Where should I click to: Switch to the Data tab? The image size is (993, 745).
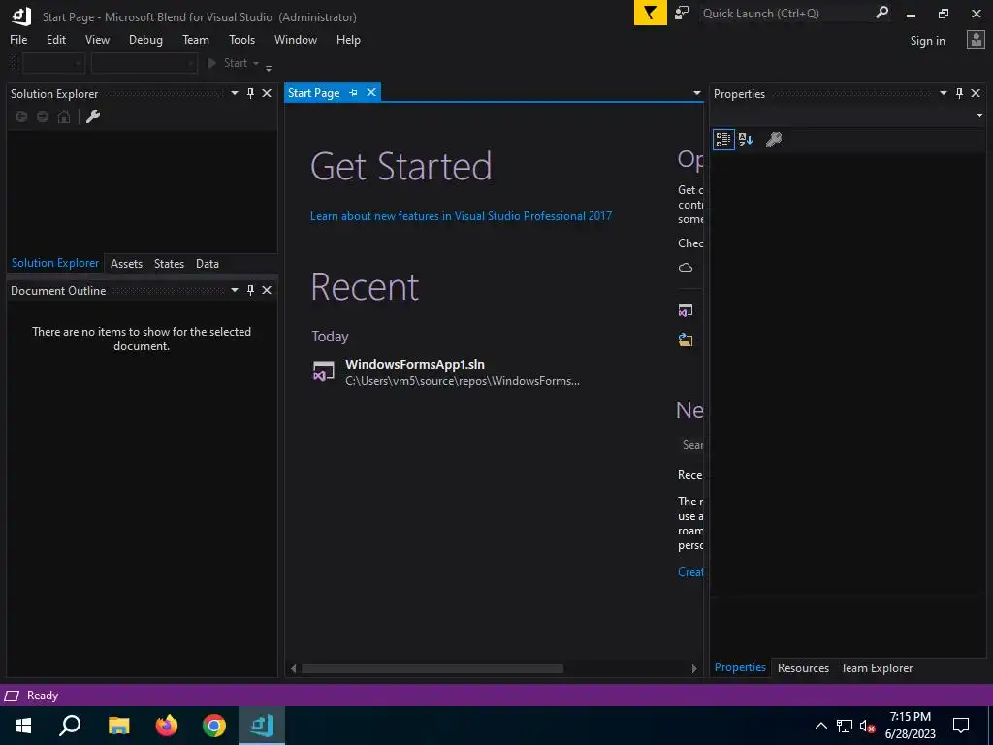[208, 264]
